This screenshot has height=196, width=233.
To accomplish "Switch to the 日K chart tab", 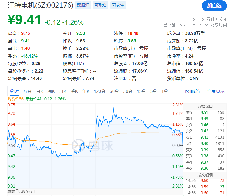I will (40, 91).
